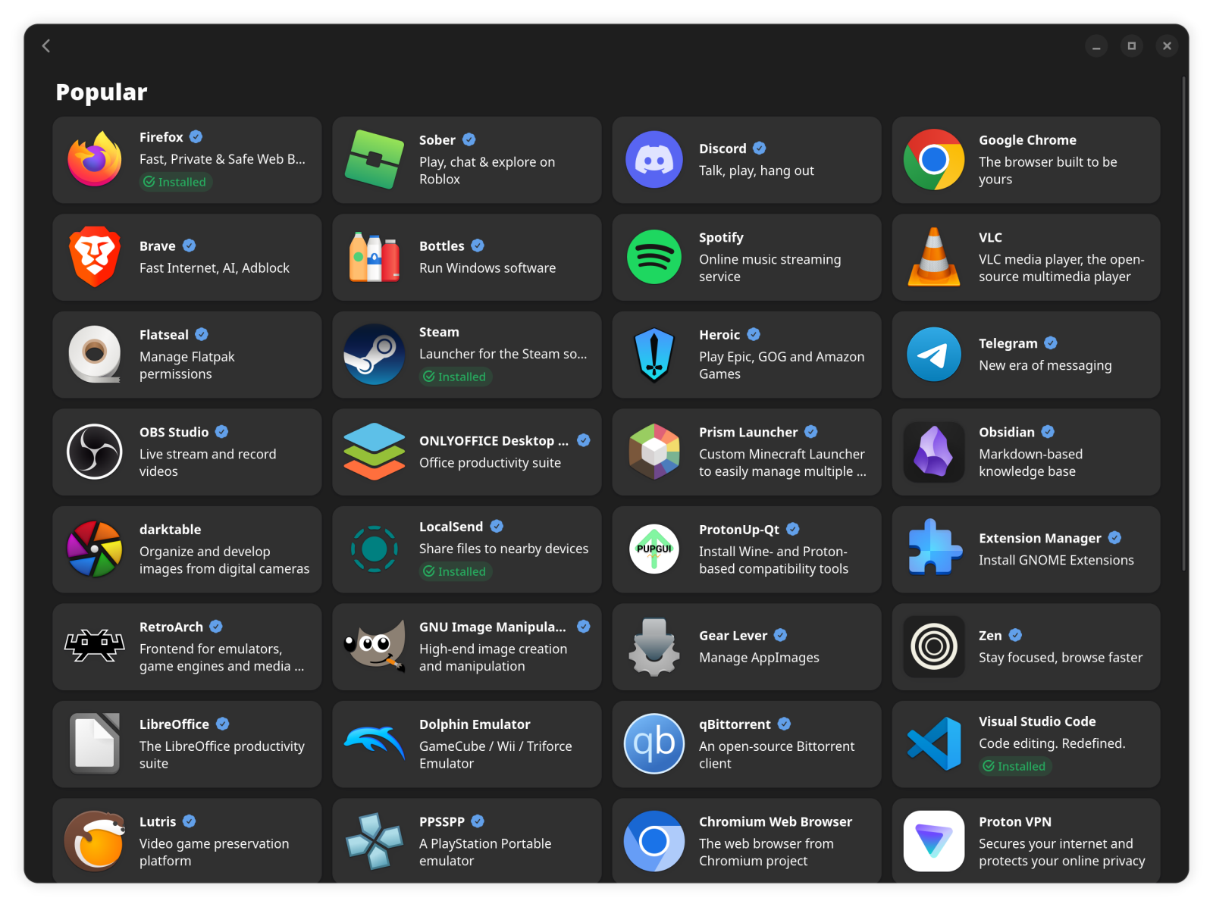The height and width of the screenshot is (907, 1213).
Task: Open the qBittorrent icon
Action: (x=654, y=744)
